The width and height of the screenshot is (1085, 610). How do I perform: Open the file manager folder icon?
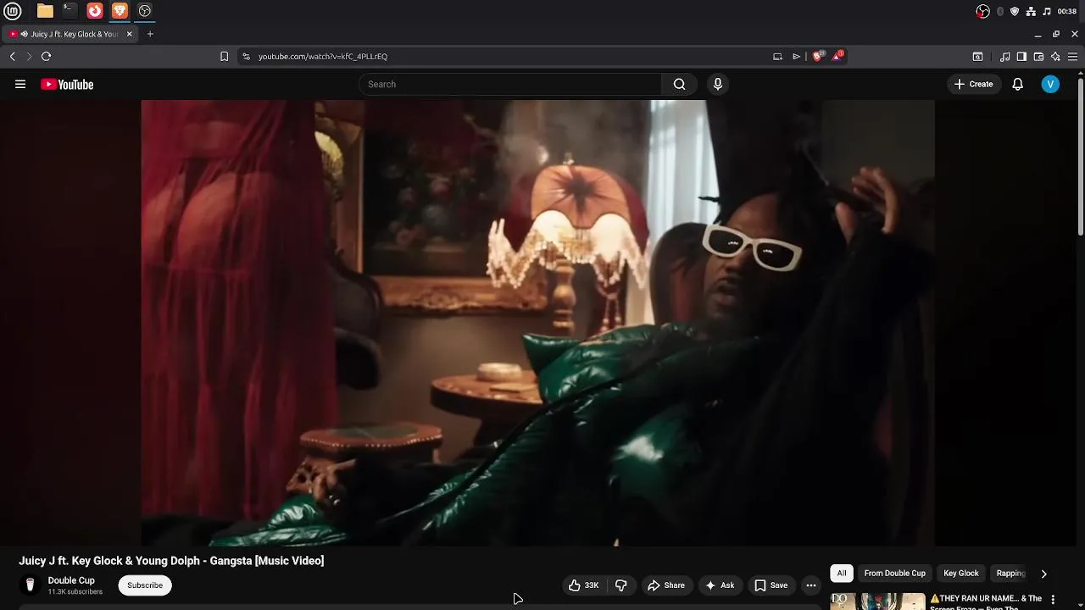[x=45, y=11]
